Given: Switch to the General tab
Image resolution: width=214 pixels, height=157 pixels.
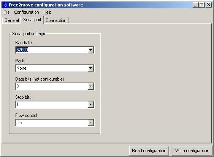Looking at the screenshot, I should click(12, 20).
